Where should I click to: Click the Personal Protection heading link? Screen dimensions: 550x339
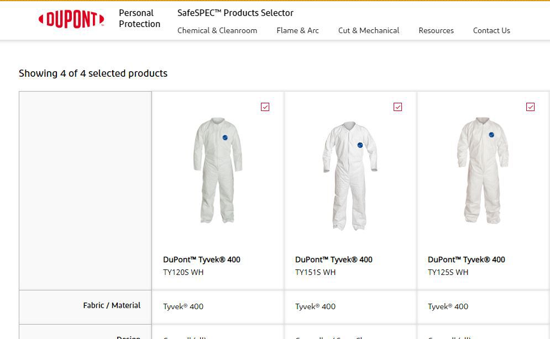coord(139,18)
